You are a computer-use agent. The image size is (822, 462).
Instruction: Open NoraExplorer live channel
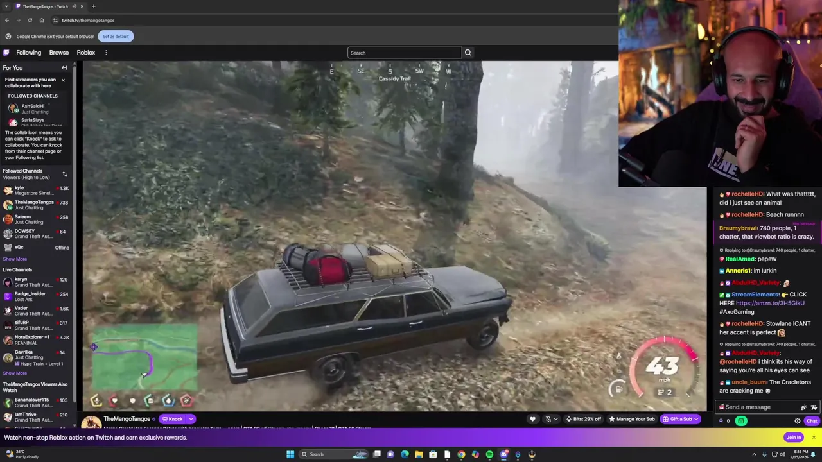pyautogui.click(x=35, y=339)
